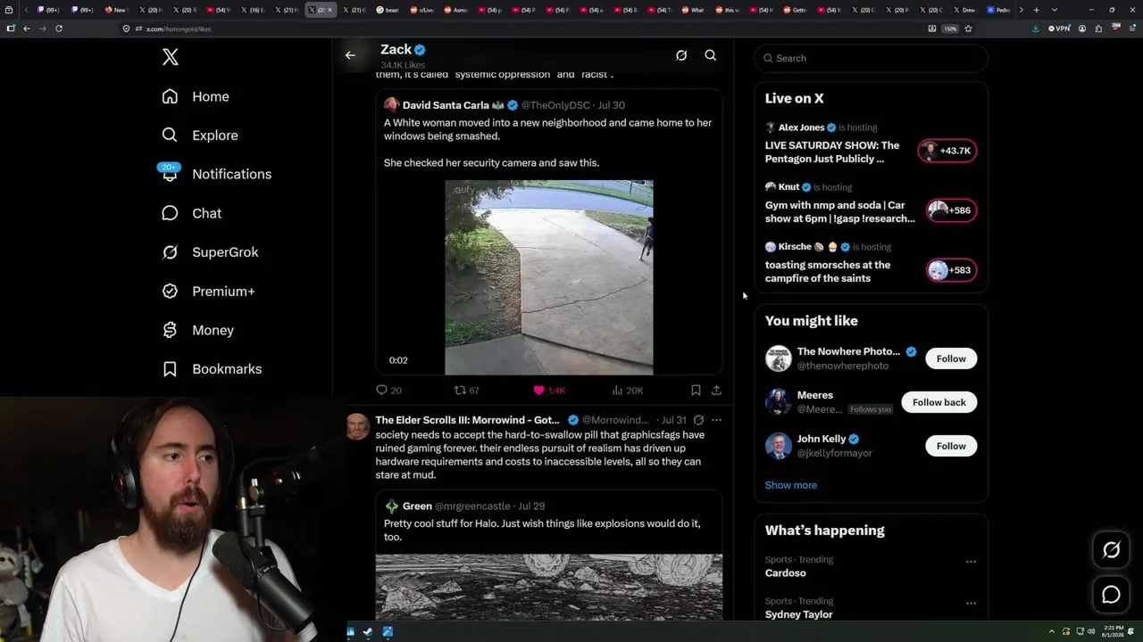This screenshot has width=1143, height=642.
Task: Follow The Nowhere Photo account
Action: coord(951,358)
